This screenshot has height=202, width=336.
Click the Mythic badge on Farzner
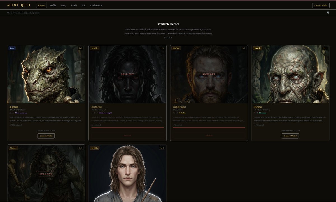[258, 48]
